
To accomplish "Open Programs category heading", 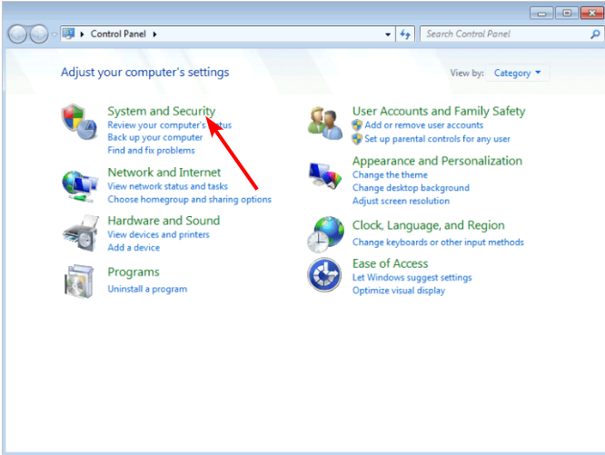I will [134, 272].
